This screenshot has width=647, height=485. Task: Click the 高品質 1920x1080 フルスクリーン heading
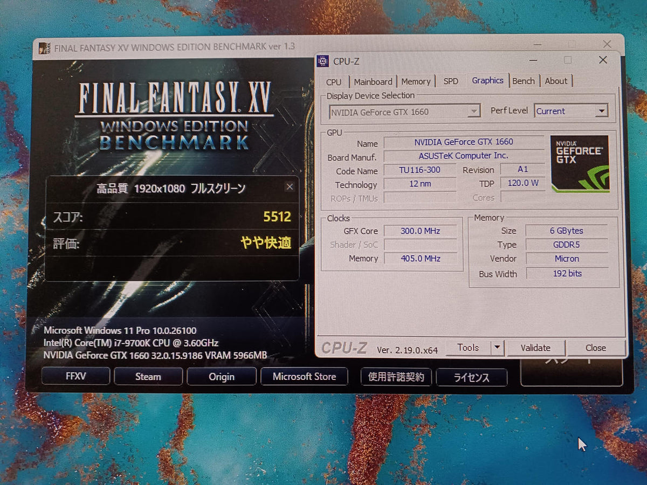[171, 189]
